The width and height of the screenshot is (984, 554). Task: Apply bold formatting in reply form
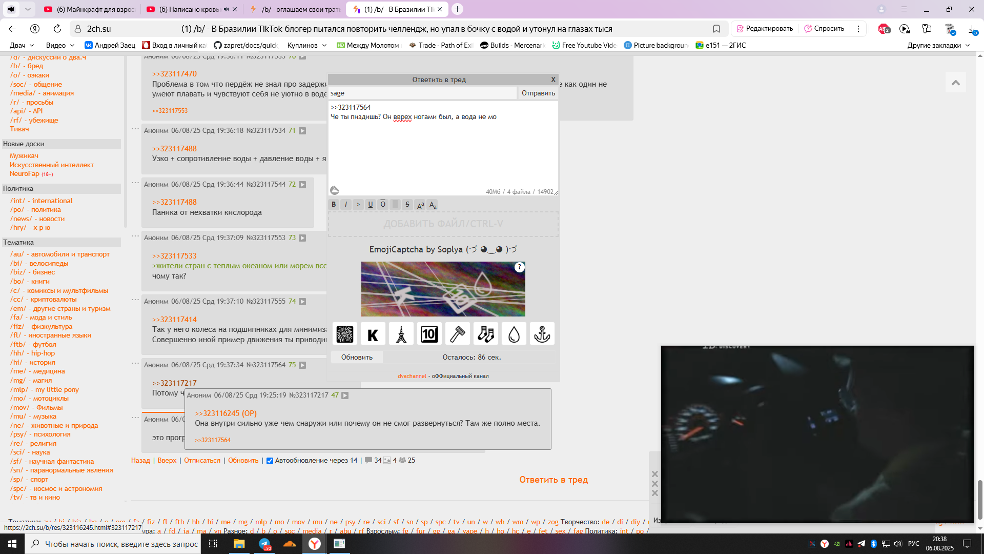click(334, 204)
